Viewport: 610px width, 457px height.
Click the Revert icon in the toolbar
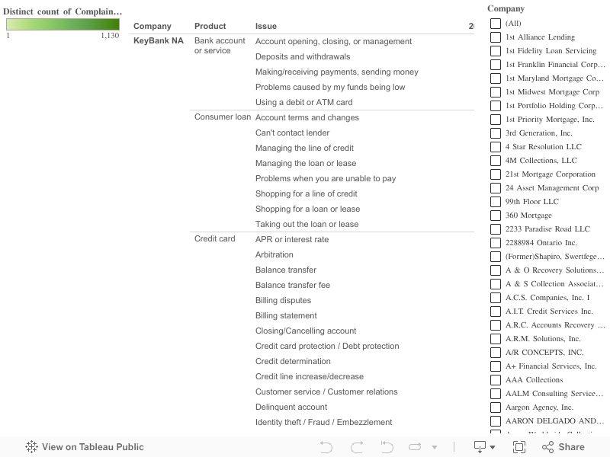pyautogui.click(x=387, y=447)
